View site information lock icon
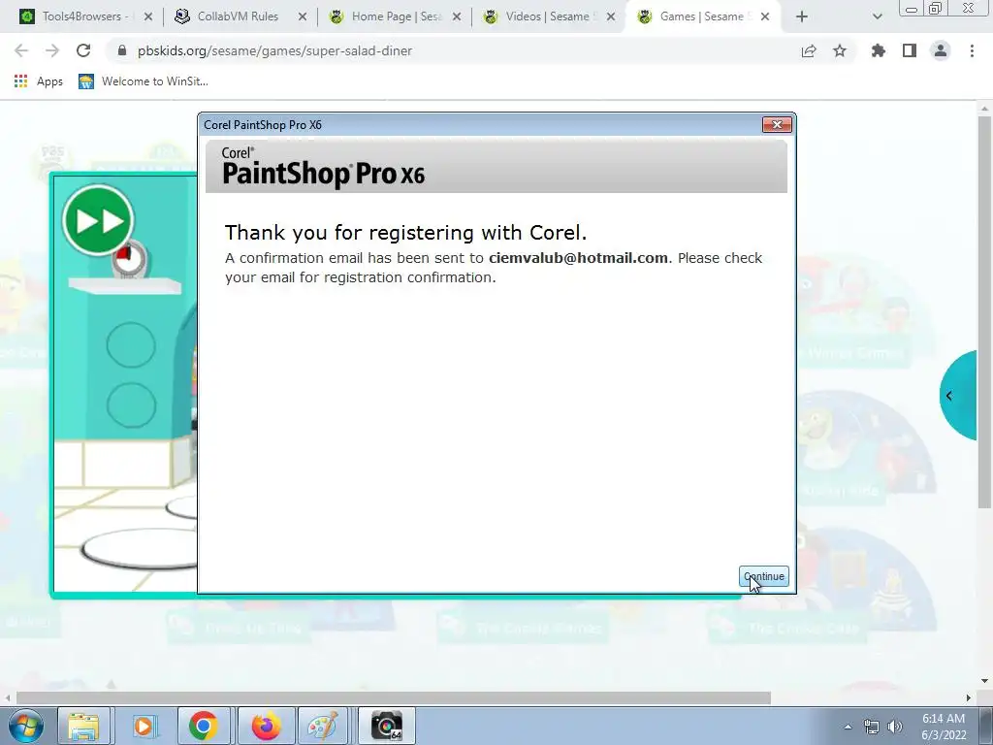Screen dimensions: 993x745 coord(123,50)
